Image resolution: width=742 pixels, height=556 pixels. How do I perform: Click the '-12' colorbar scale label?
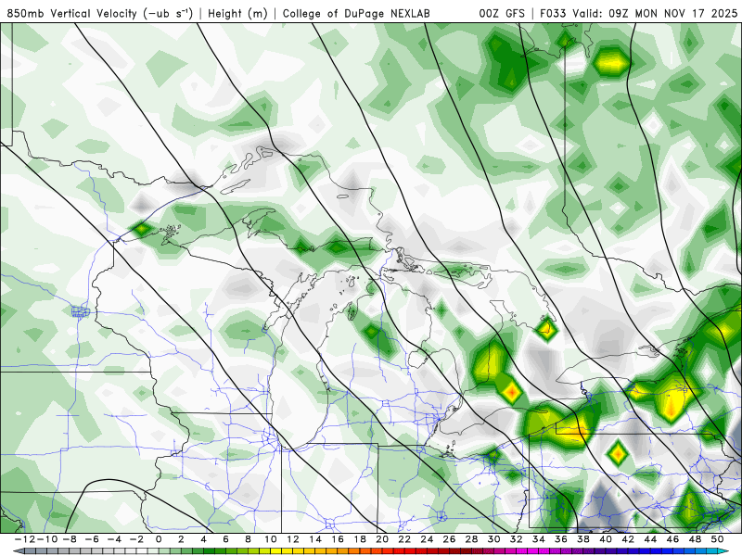[24, 539]
